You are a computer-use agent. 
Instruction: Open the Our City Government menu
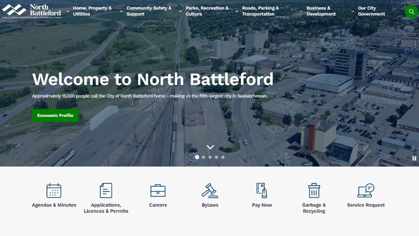pos(371,11)
